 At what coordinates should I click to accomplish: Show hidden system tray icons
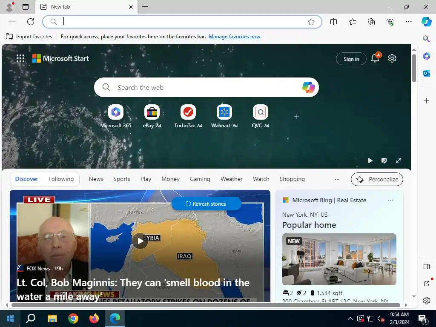(x=350, y=318)
